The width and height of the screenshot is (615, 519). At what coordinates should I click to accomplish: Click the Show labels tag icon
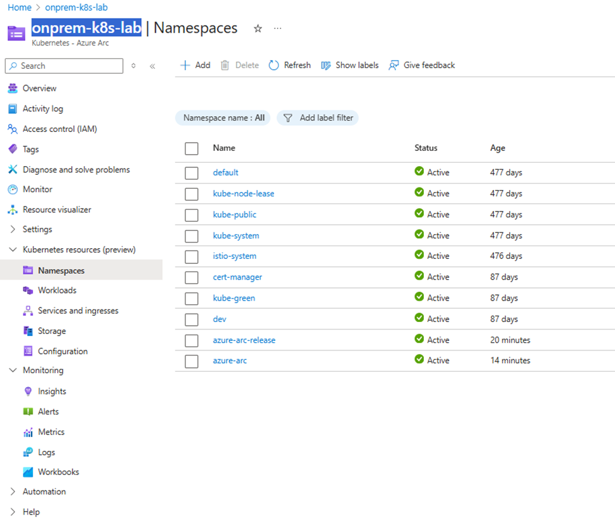point(326,65)
